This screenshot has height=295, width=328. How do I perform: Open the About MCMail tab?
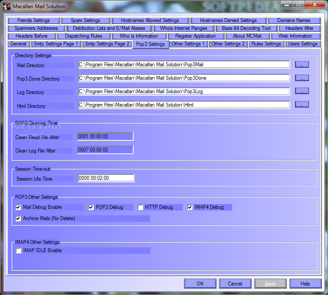tap(247, 36)
